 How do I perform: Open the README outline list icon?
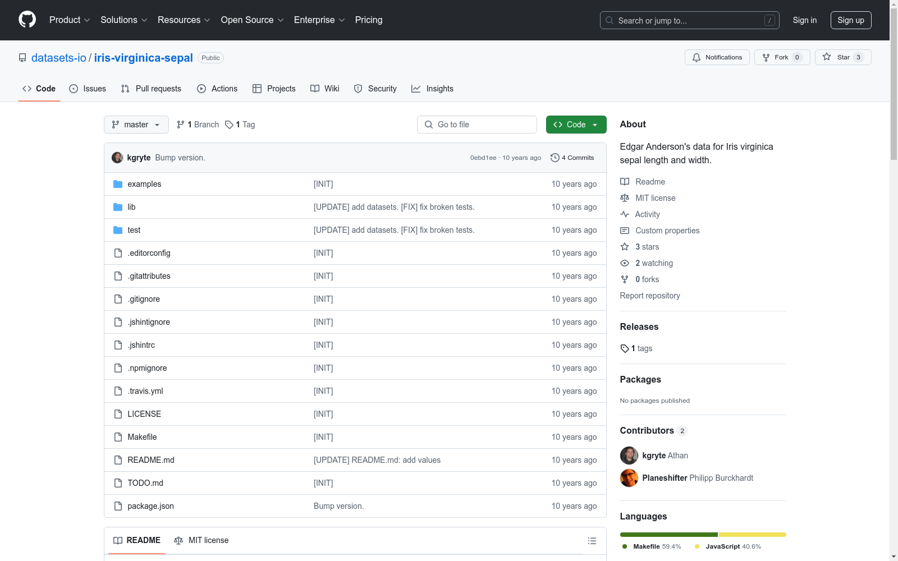592,541
